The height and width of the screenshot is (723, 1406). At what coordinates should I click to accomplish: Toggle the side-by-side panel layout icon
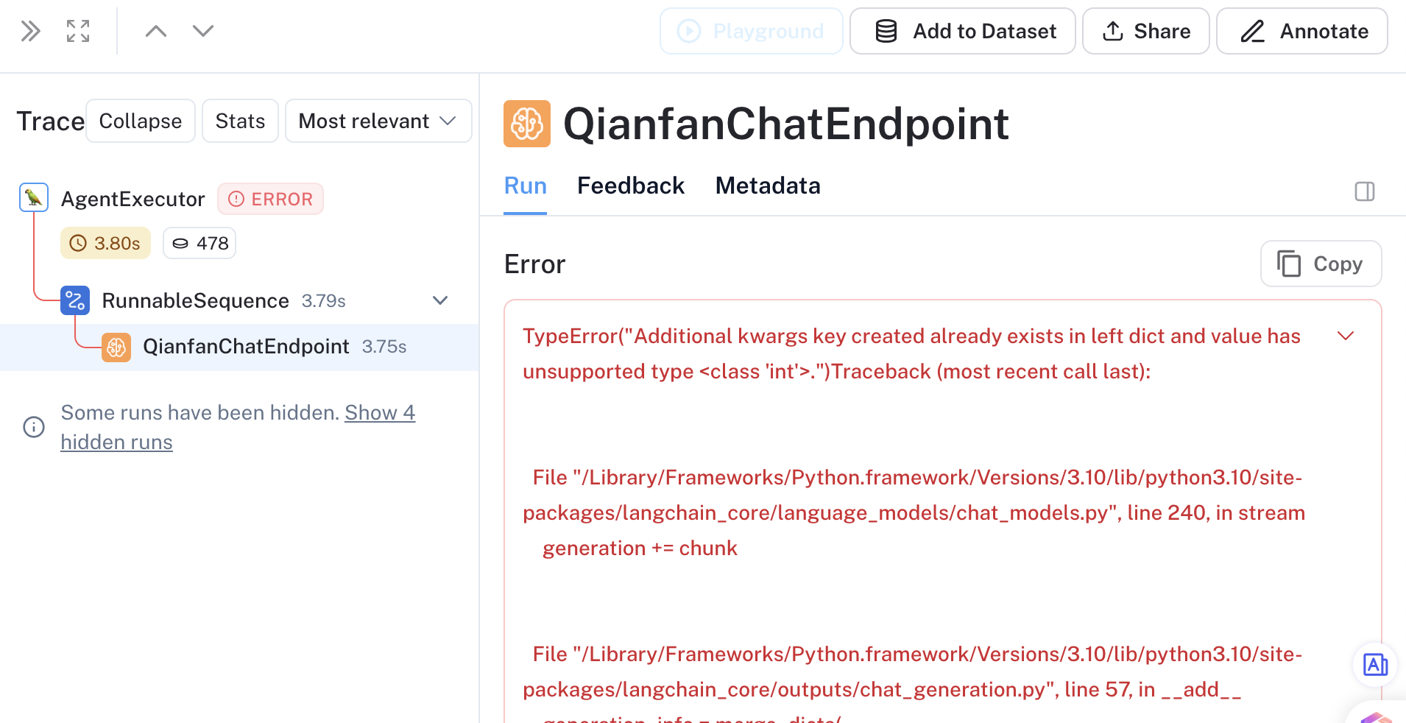click(1365, 191)
